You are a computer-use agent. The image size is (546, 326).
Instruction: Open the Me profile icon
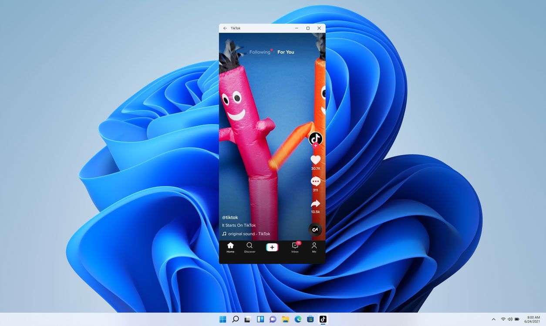click(314, 247)
